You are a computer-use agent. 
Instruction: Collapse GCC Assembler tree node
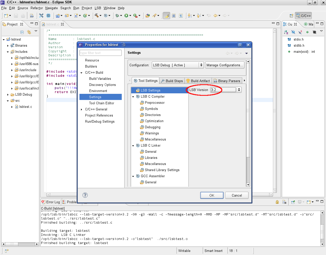coord(133,176)
